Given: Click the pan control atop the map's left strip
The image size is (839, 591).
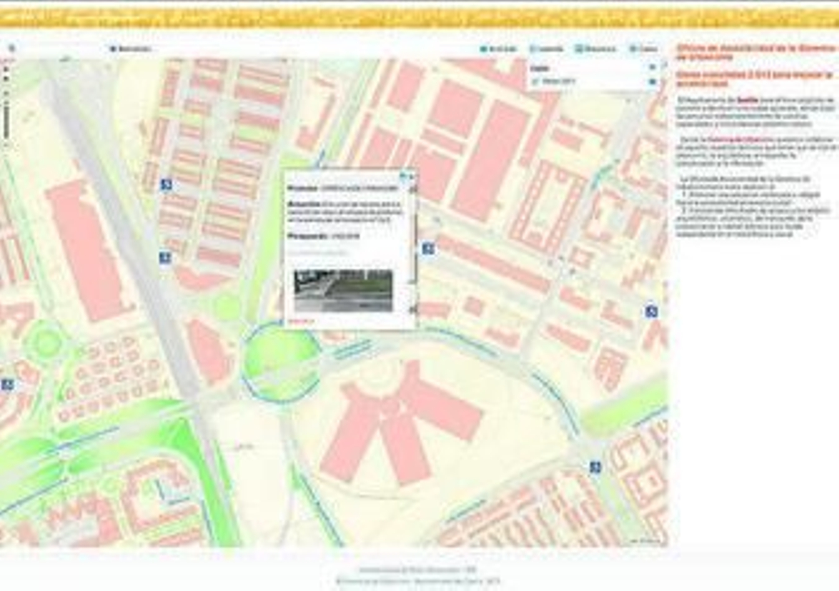Looking at the screenshot, I should coord(6,69).
